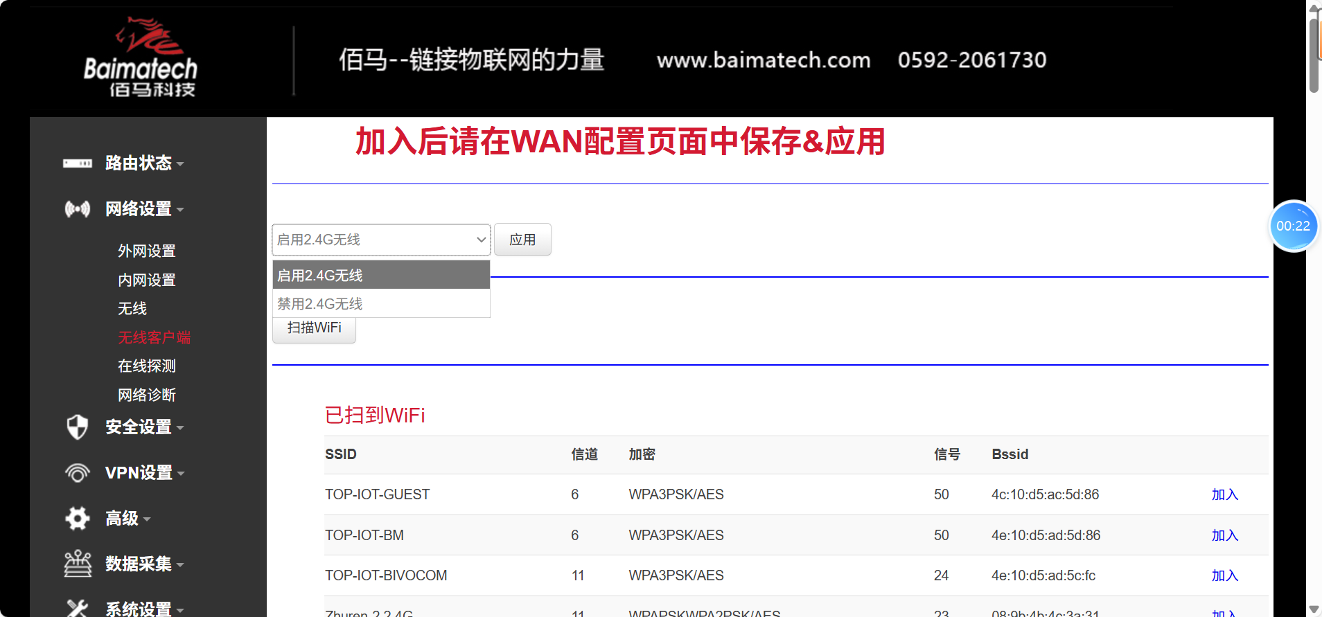Viewport: 1322px width, 617px height.
Task: Open the 外网设置 submenu item
Action: (x=147, y=251)
